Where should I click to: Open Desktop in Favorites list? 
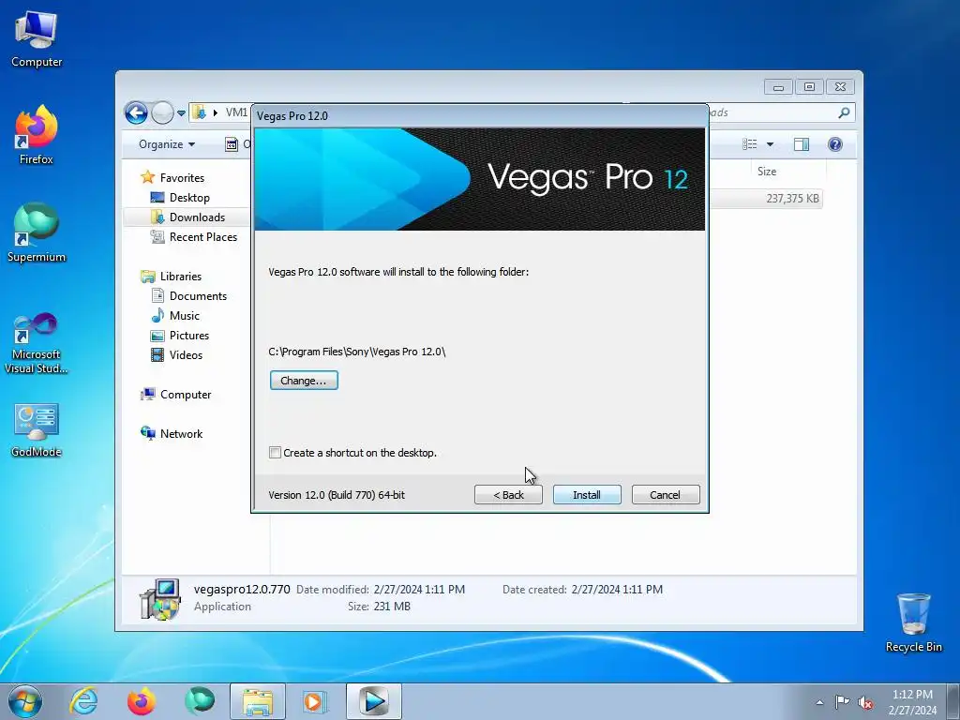pos(189,197)
